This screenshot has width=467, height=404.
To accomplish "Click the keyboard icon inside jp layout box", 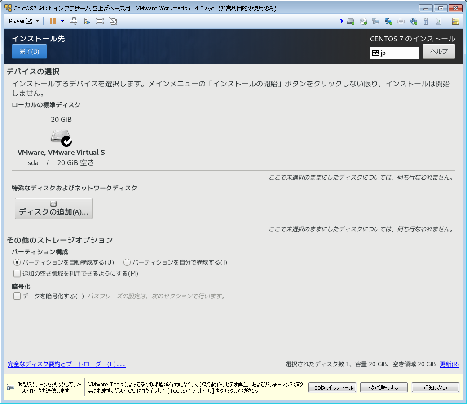I will coord(375,53).
